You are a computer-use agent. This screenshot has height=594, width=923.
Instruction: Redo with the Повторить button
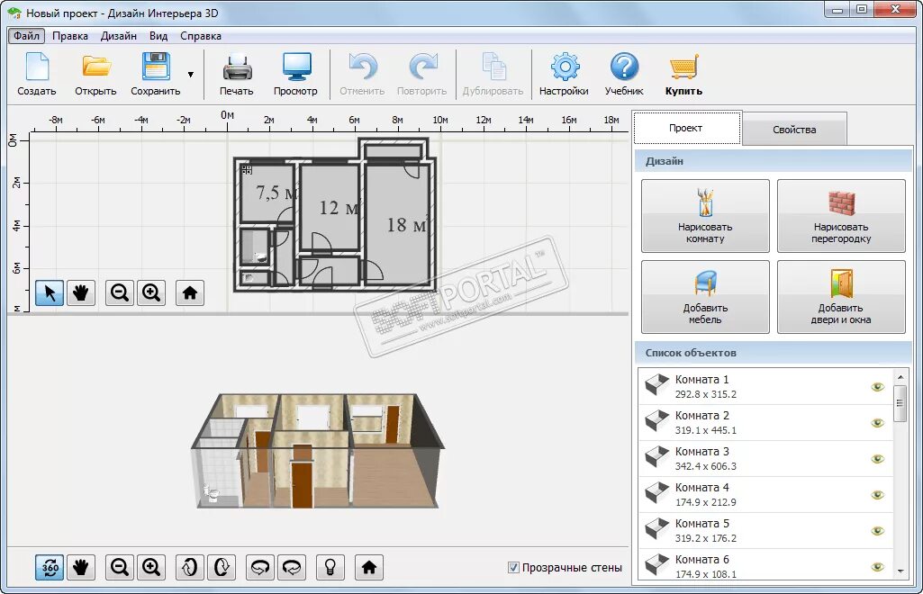click(422, 74)
